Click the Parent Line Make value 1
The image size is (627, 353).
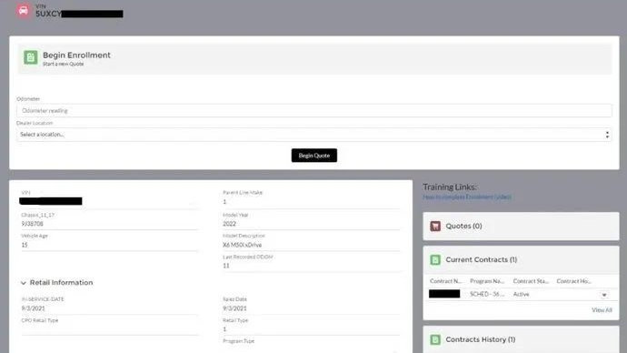[x=224, y=202]
